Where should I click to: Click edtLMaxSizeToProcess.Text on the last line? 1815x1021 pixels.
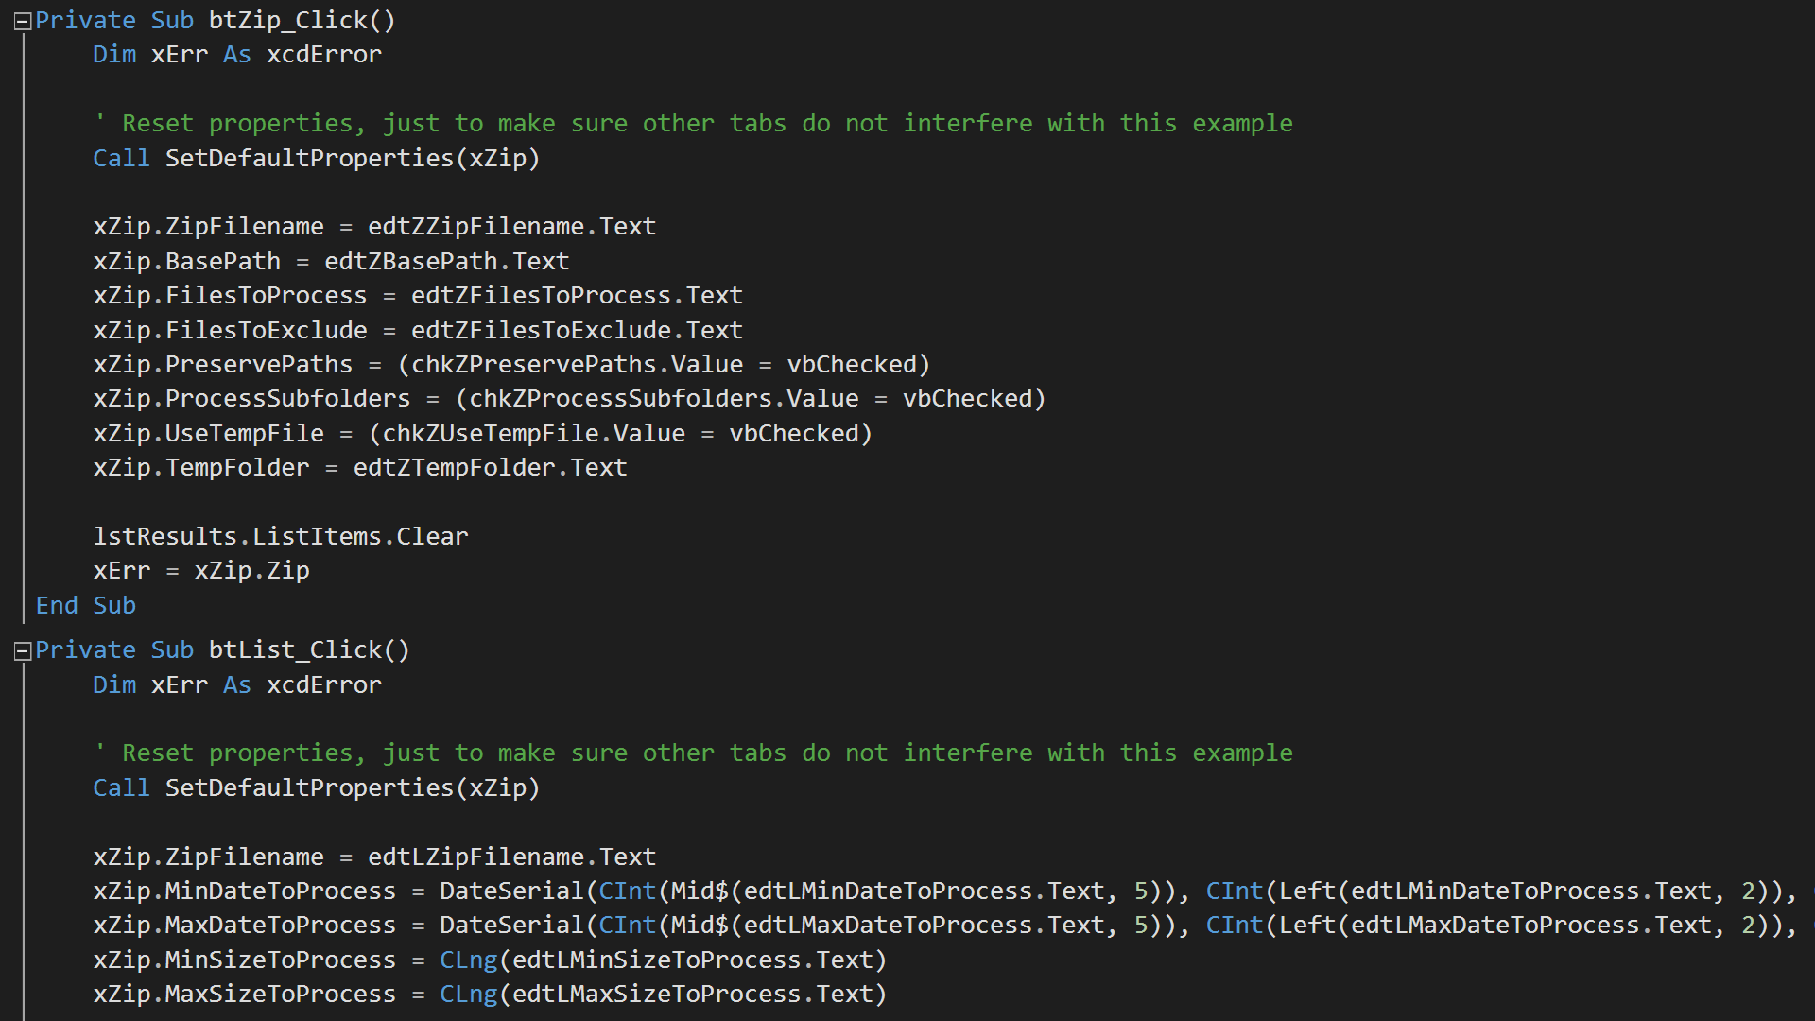(692, 995)
